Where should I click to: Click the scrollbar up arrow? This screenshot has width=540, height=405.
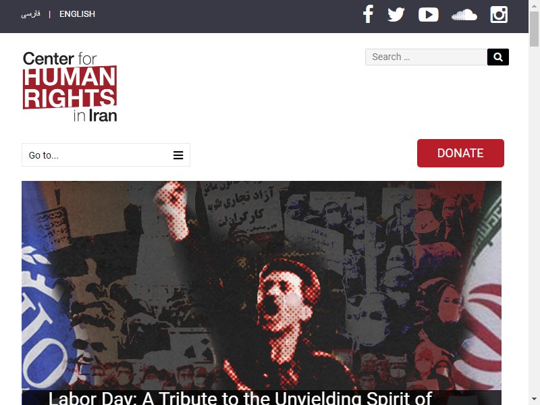pyautogui.click(x=534, y=5)
